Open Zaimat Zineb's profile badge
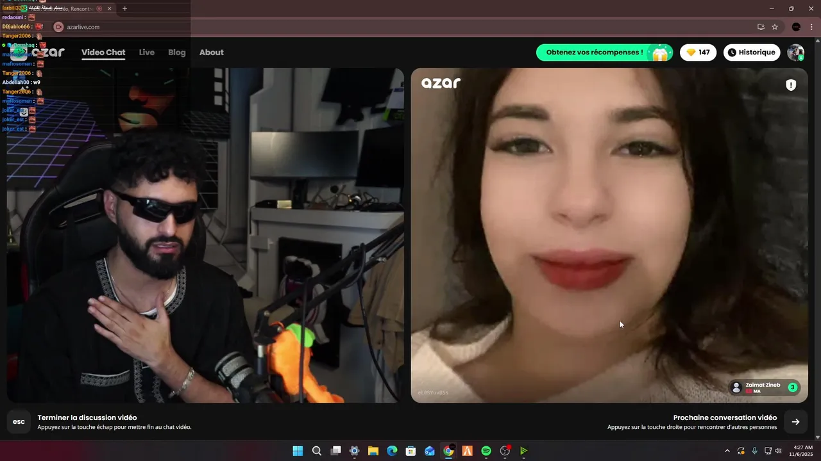This screenshot has height=461, width=821. click(765, 387)
